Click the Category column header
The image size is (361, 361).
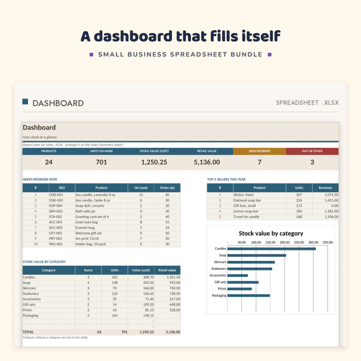[49, 270]
